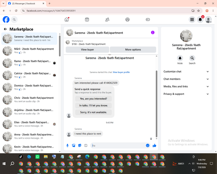Viewport: 217px width, 174px height.
Task: Click the browser address bar
Action: click(x=107, y=11)
